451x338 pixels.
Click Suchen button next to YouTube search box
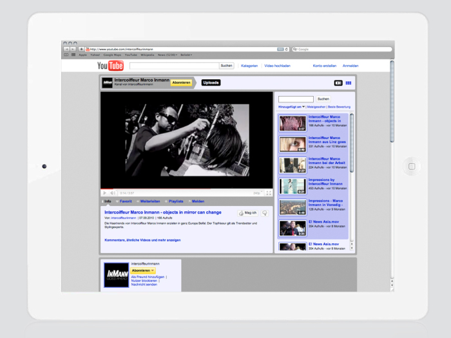coord(226,66)
